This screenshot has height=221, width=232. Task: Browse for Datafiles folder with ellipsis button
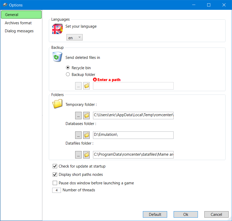tap(78, 155)
